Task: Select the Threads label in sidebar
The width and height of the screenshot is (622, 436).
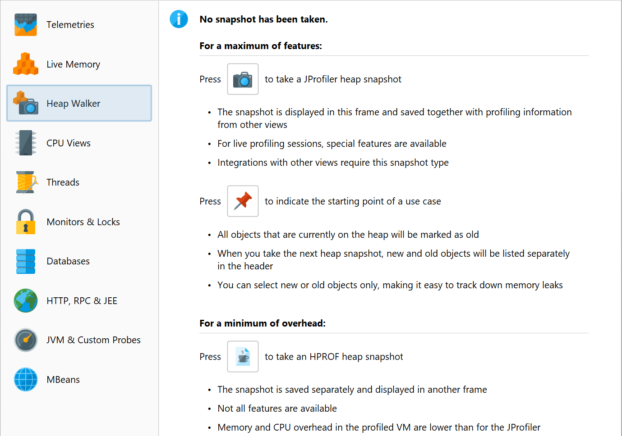Action: click(63, 182)
